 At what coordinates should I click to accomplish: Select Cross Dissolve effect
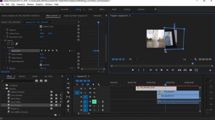tap(16, 95)
